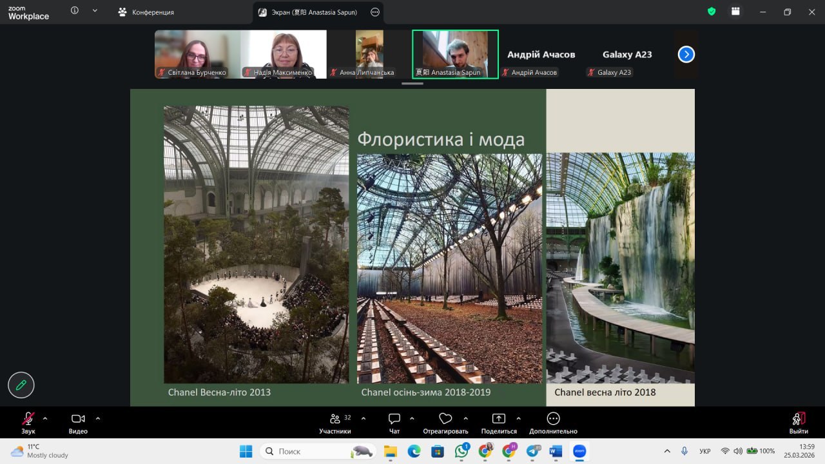Toggle system microphone in the tray

coord(684,451)
